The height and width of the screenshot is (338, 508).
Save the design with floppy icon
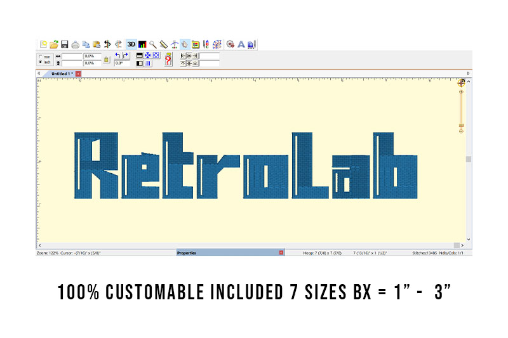(65, 44)
